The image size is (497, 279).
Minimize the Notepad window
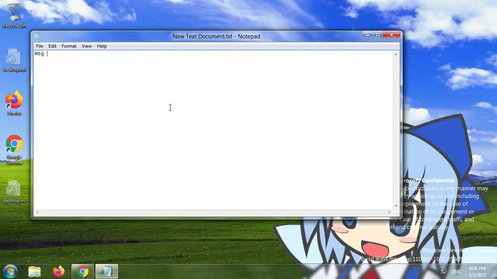pyautogui.click(x=367, y=35)
